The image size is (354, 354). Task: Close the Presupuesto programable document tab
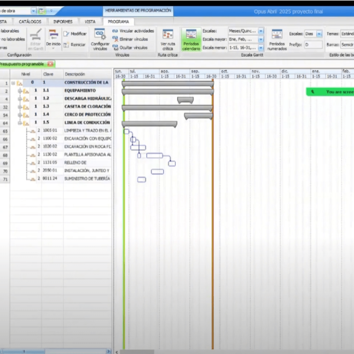click(50, 64)
